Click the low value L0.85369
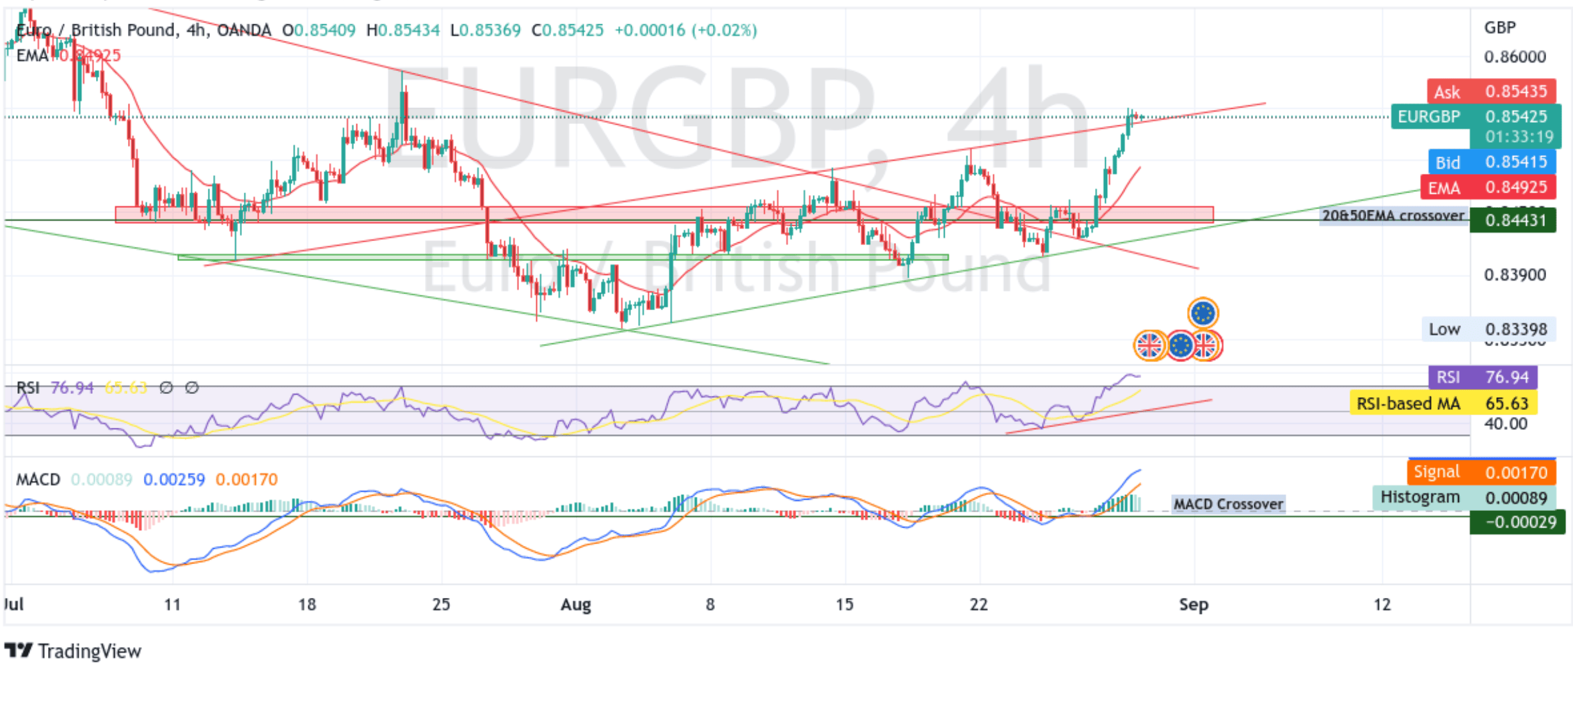The width and height of the screenshot is (1573, 706). click(485, 30)
